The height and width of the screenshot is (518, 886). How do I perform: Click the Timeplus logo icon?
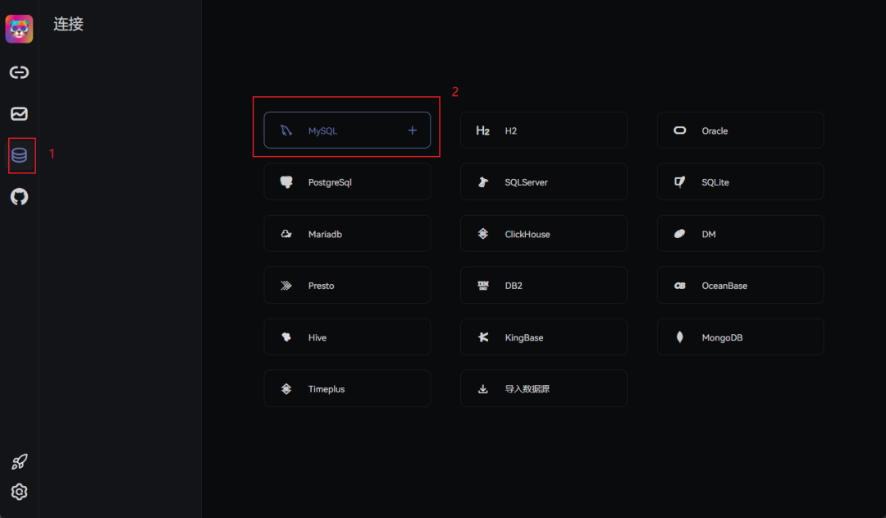(x=286, y=389)
